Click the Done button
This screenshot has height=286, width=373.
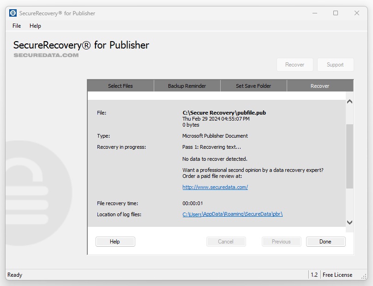coord(325,242)
